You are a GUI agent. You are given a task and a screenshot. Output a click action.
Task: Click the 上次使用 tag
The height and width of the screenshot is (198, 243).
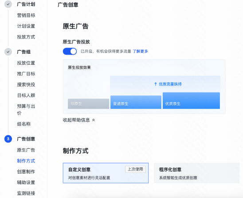(135, 169)
